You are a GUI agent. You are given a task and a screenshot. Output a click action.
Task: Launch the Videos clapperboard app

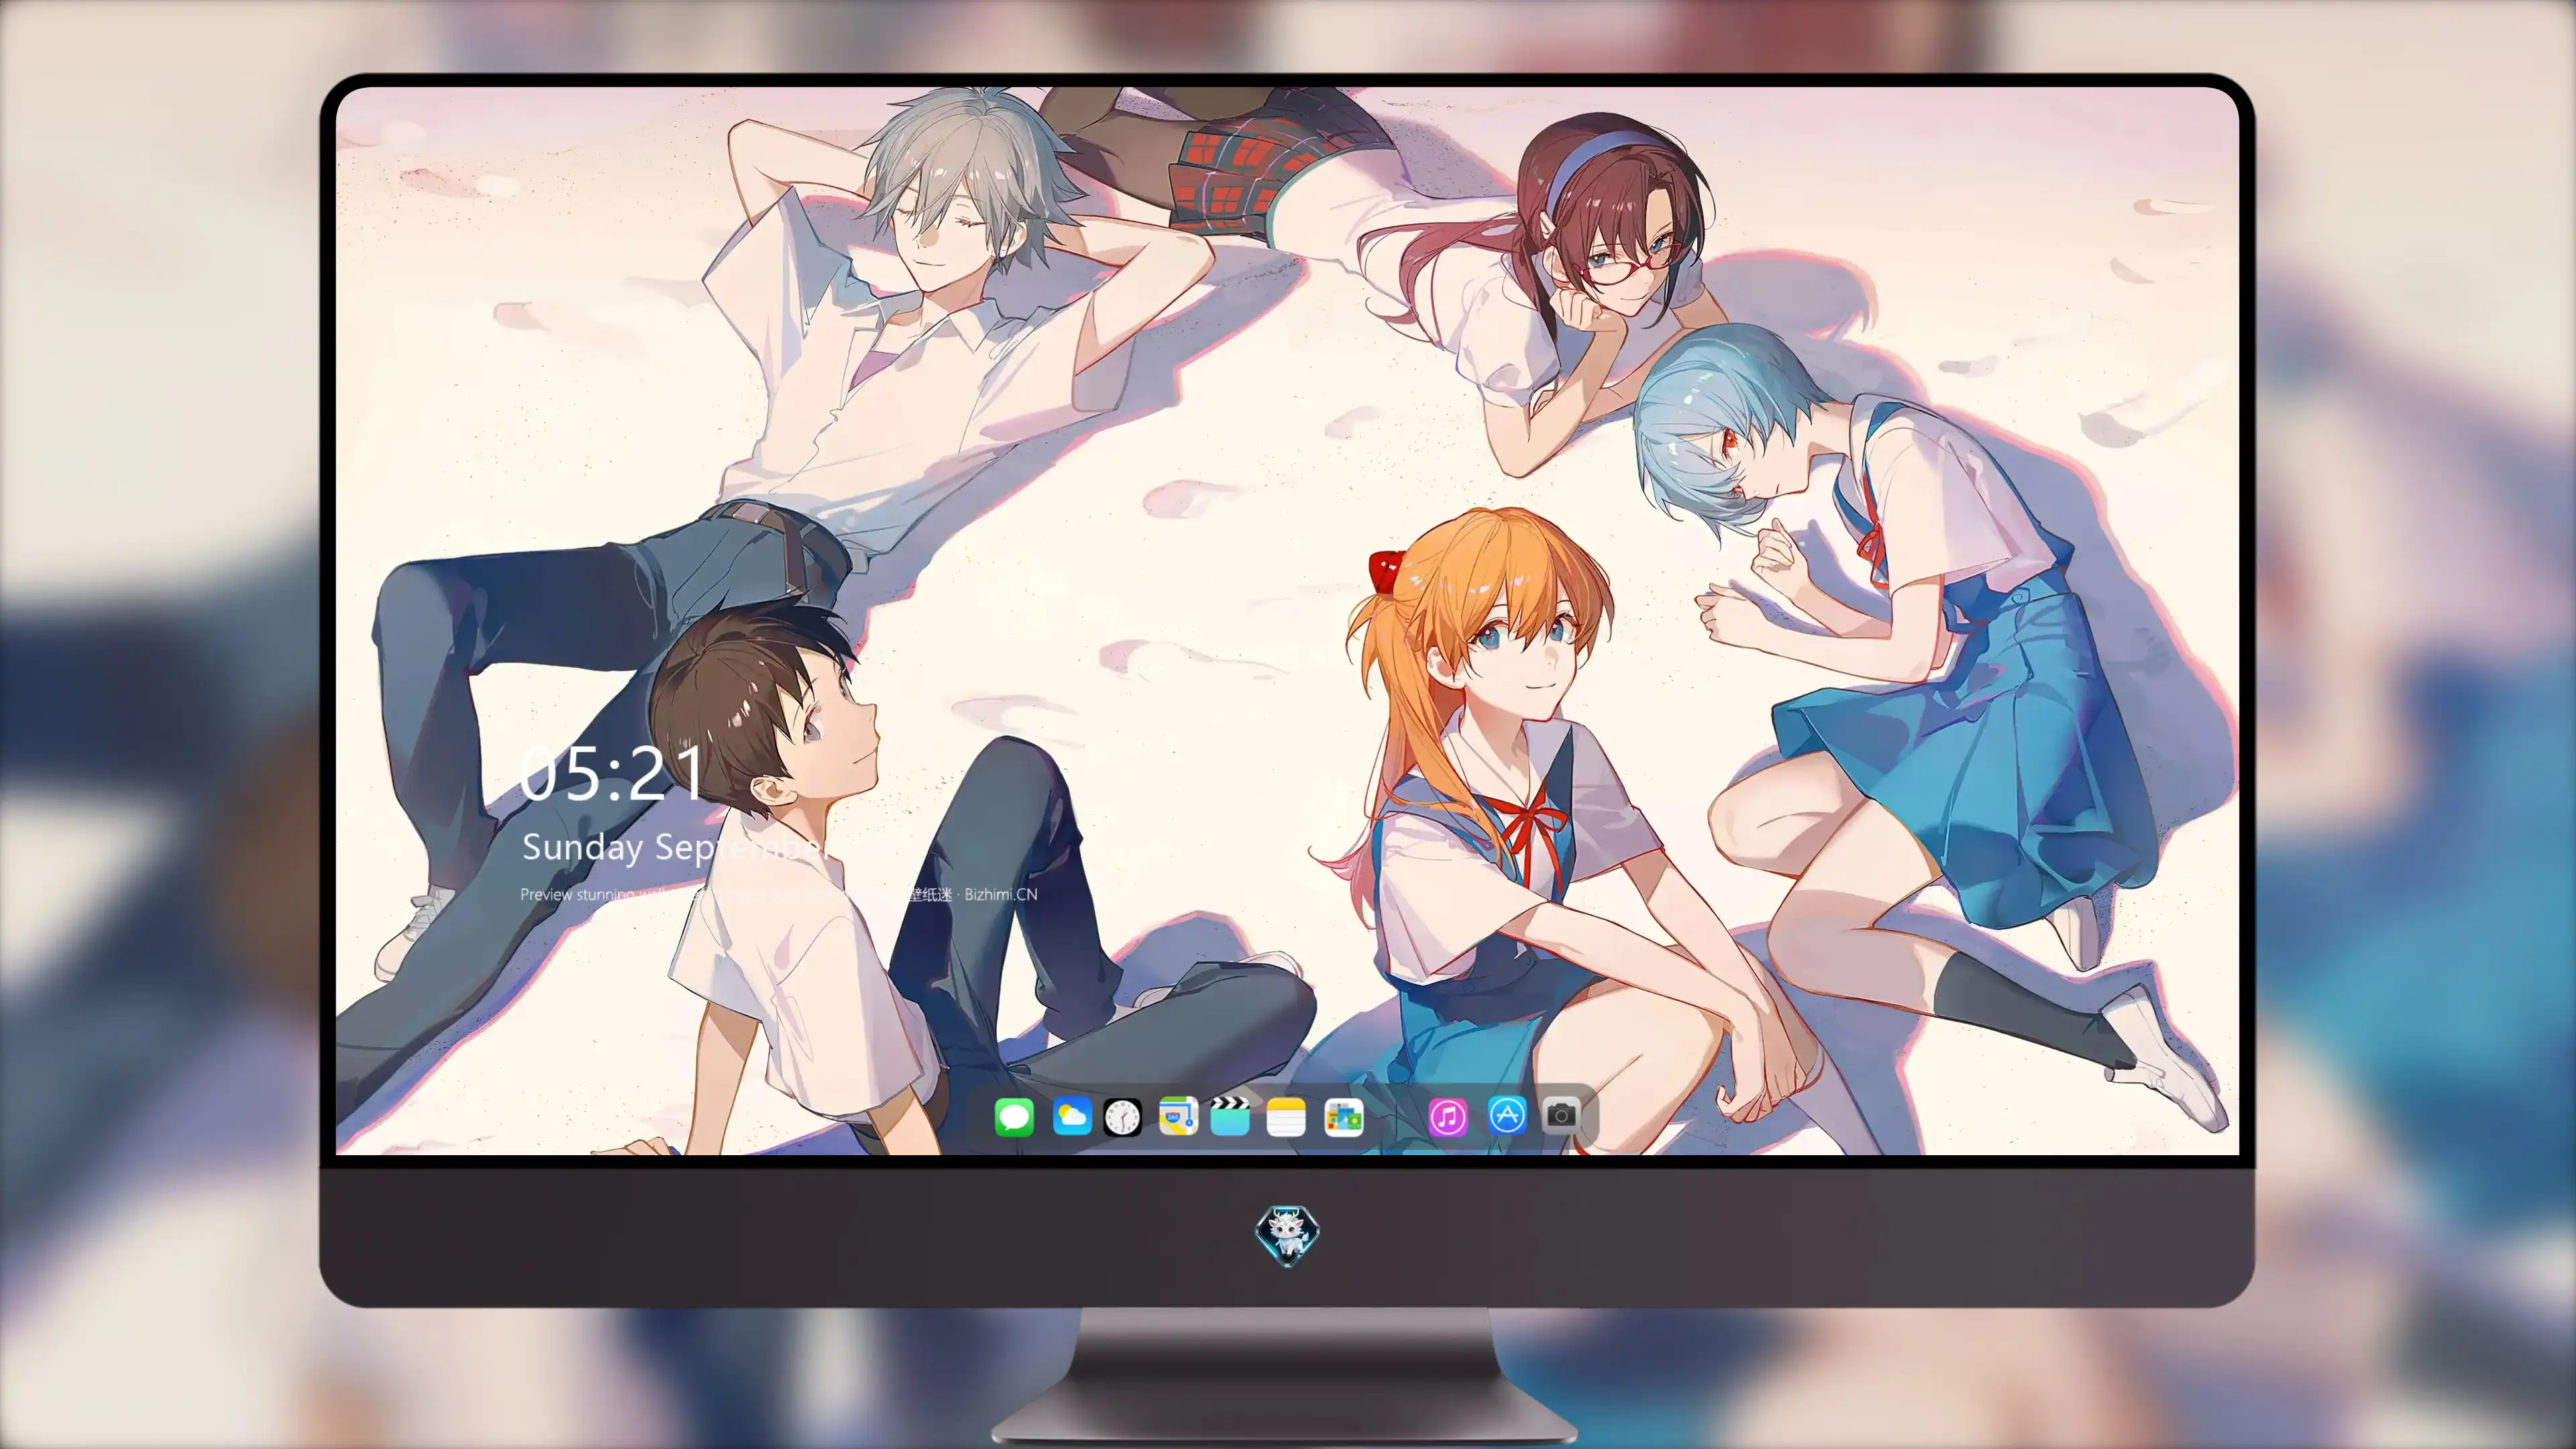[1230, 1116]
